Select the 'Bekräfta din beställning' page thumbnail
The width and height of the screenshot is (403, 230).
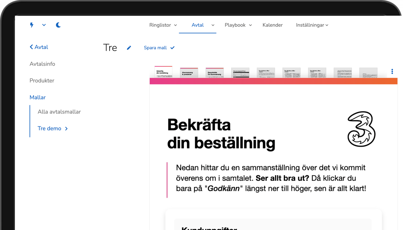pos(163,72)
